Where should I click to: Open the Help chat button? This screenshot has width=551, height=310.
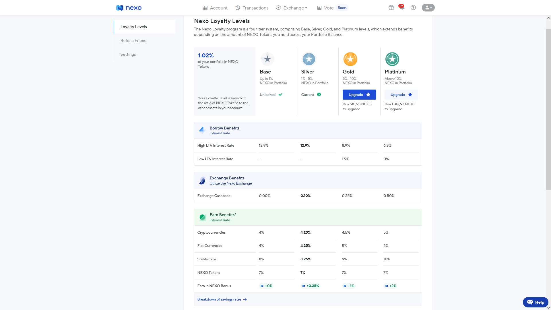[536, 302]
